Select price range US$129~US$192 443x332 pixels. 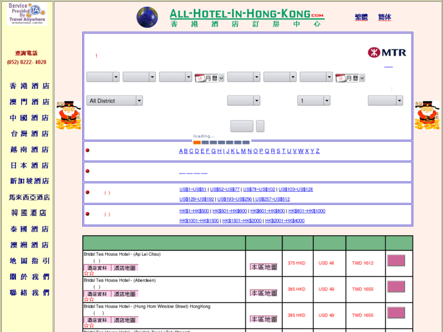tap(197, 199)
